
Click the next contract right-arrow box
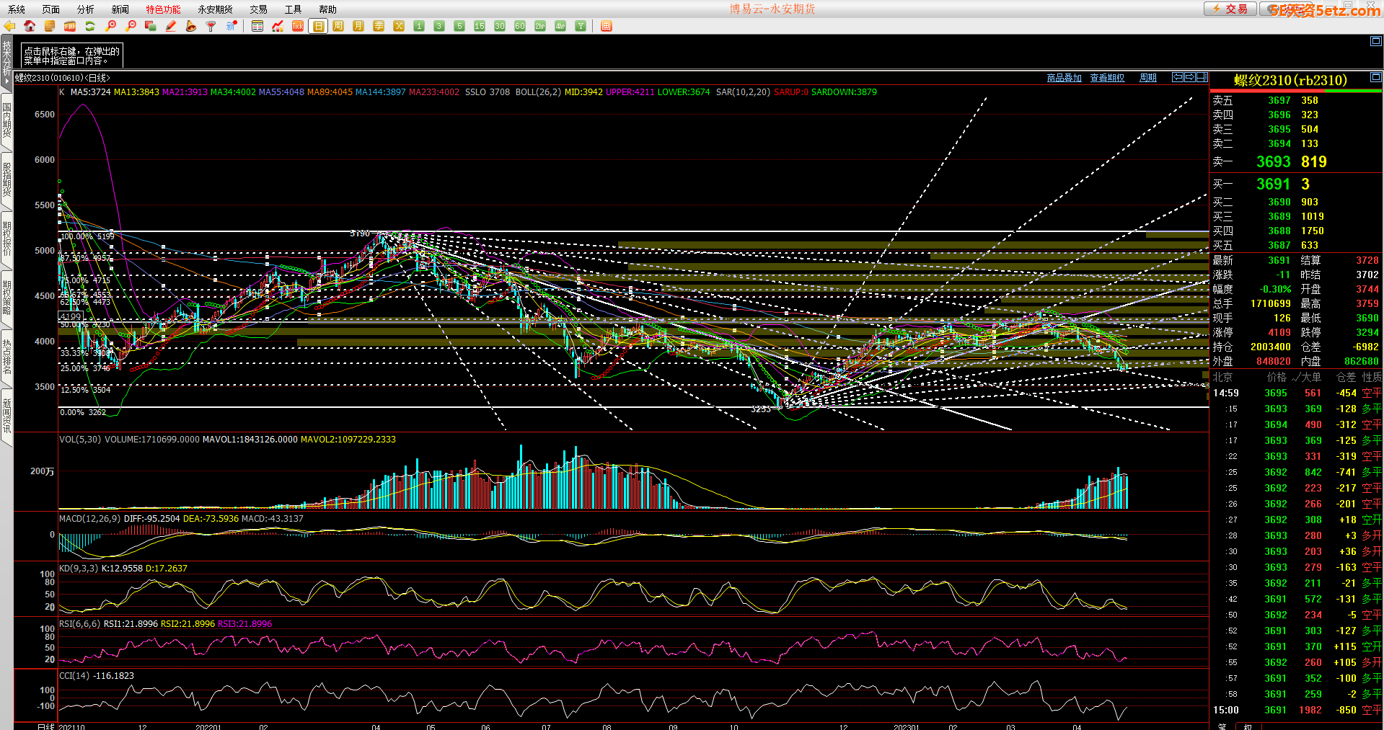click(x=1190, y=77)
